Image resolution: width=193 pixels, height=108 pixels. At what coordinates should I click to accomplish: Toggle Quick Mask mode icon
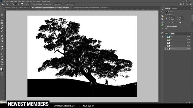click(x=2, y=73)
